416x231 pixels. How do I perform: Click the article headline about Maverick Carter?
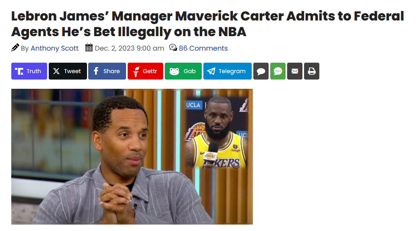pyautogui.click(x=207, y=24)
